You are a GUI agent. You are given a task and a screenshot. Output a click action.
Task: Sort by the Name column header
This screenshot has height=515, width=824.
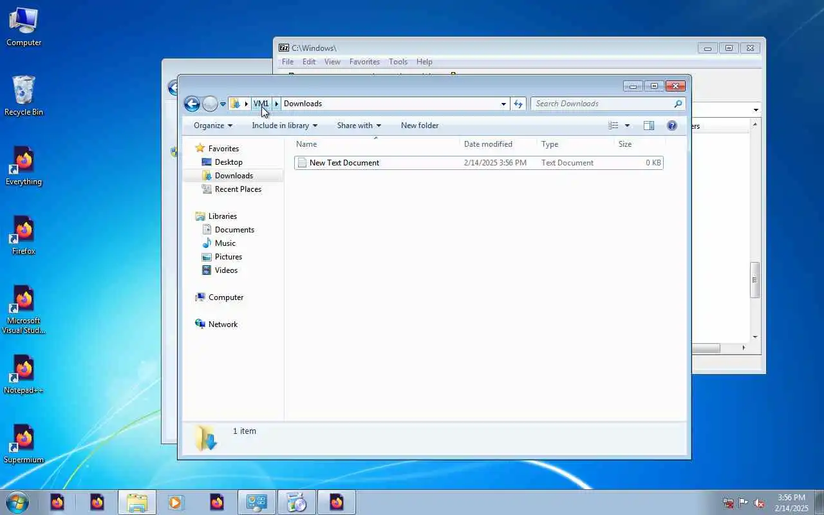click(377, 144)
